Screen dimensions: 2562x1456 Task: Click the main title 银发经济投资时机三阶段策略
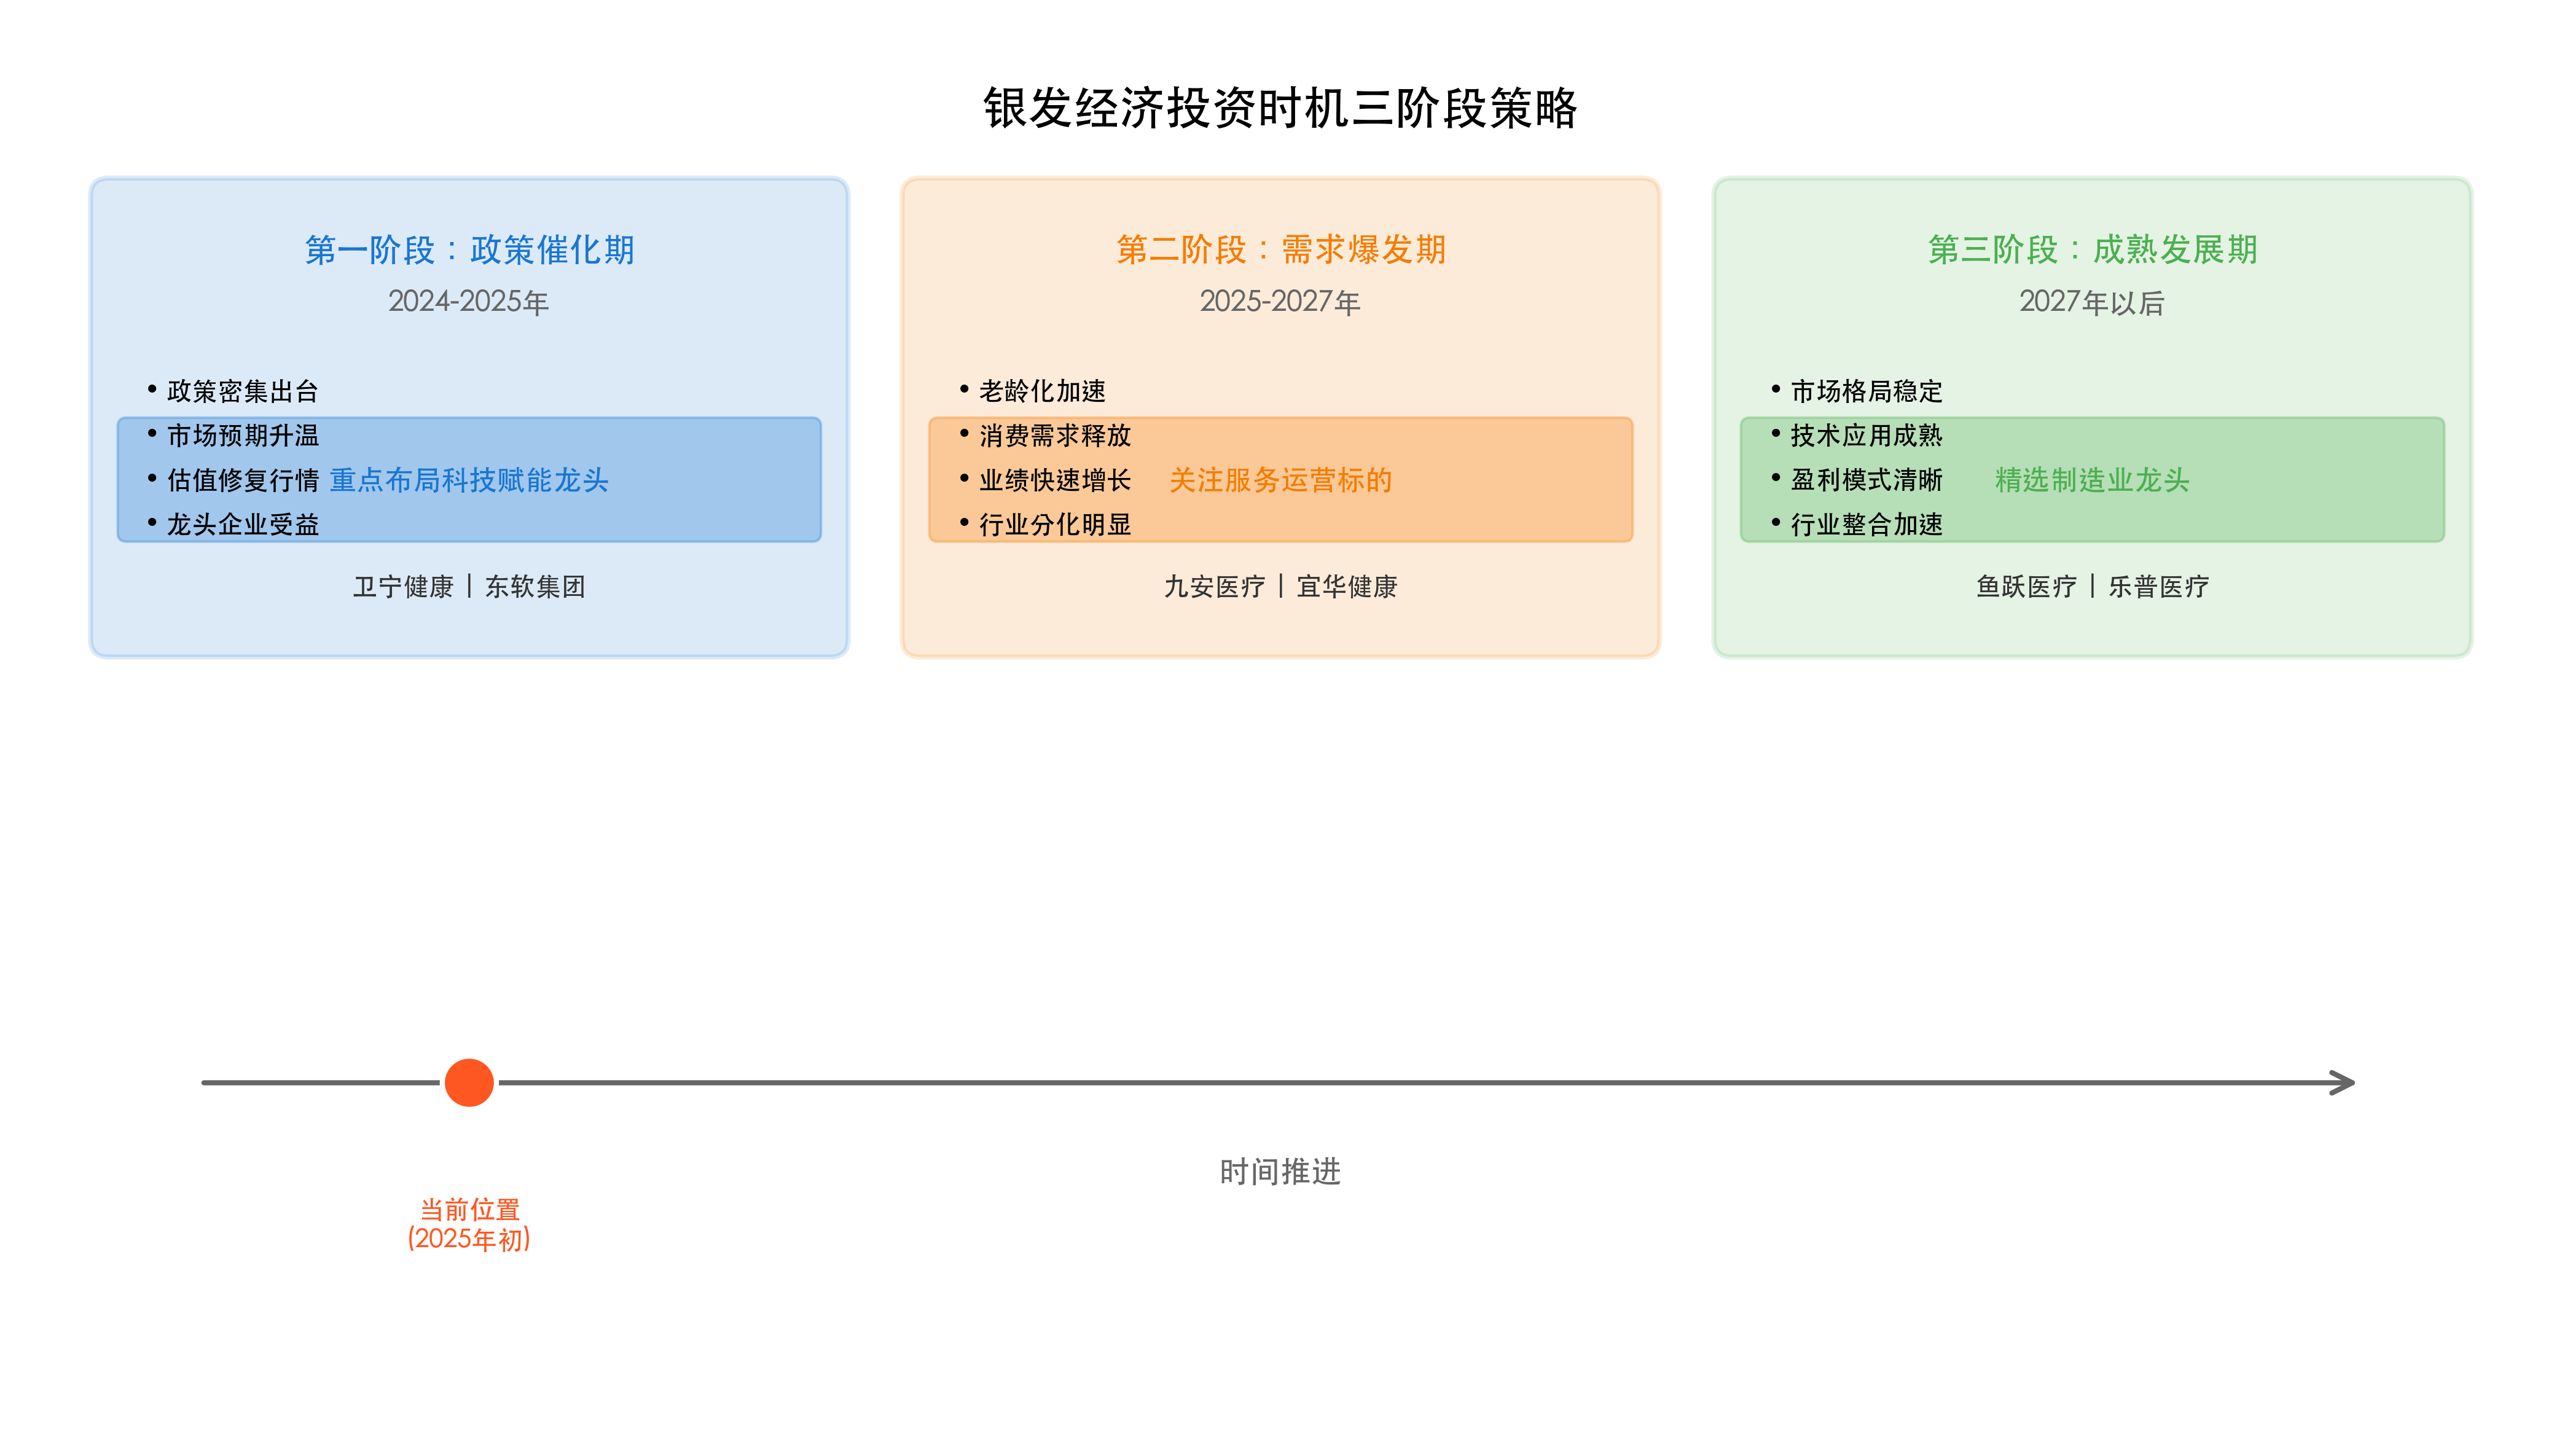coord(1280,108)
